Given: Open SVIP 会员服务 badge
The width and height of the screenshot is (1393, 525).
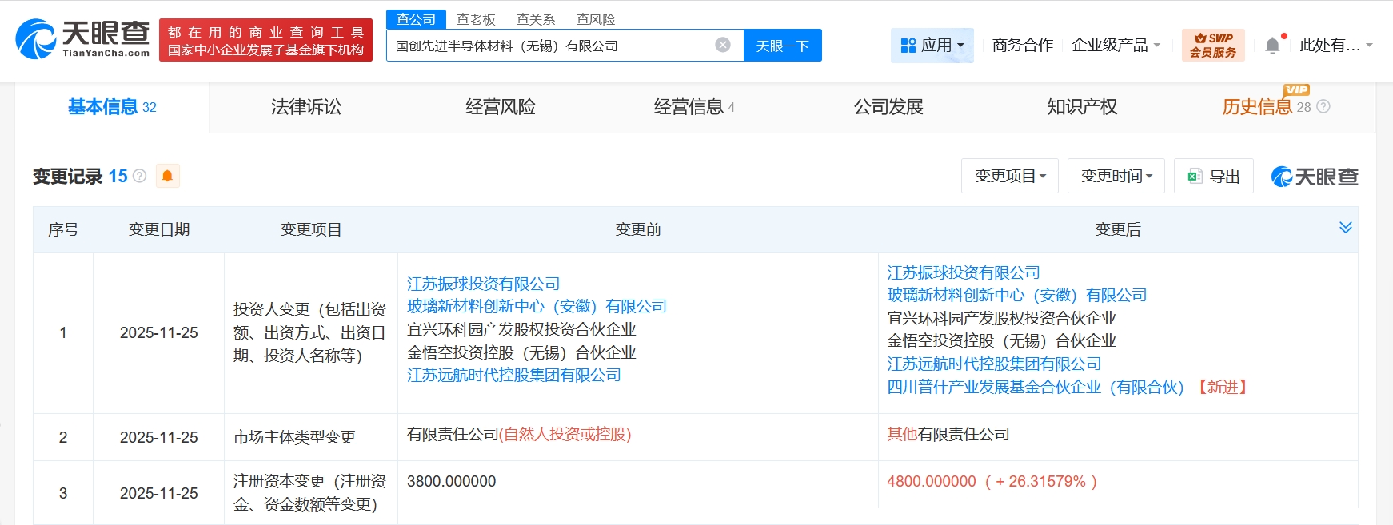Looking at the screenshot, I should click(x=1212, y=46).
